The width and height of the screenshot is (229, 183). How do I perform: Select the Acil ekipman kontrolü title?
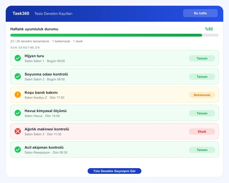[x=44, y=147]
